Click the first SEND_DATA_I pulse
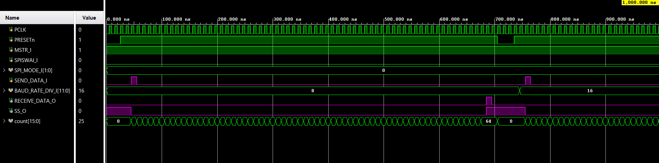This screenshot has height=163, width=659. tap(134, 81)
